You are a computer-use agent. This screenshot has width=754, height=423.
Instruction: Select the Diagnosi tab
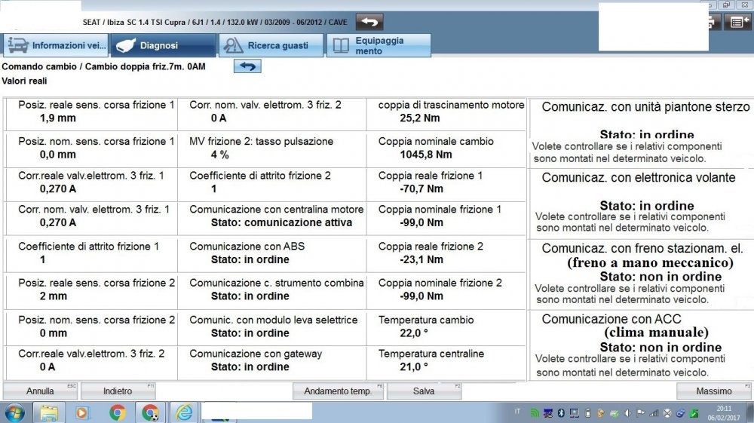163,45
